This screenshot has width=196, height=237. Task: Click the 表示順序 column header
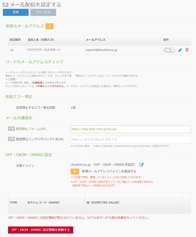17,40
